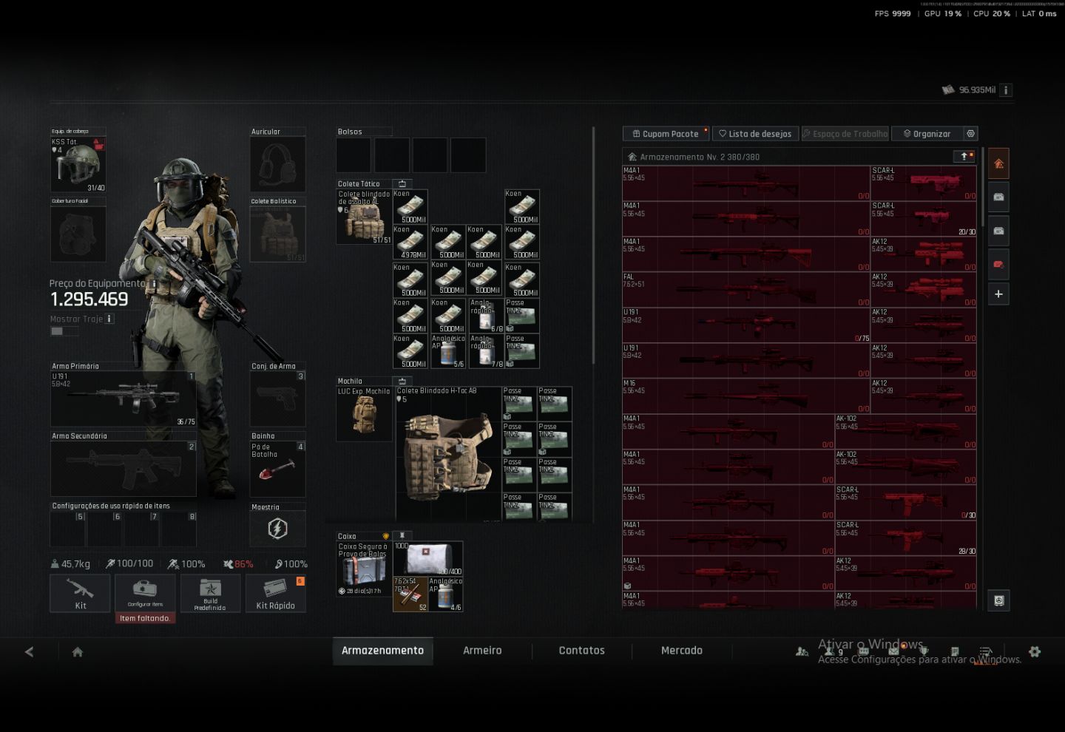1065x732 pixels.
Task: Click the Kit Rápido button
Action: (x=276, y=594)
